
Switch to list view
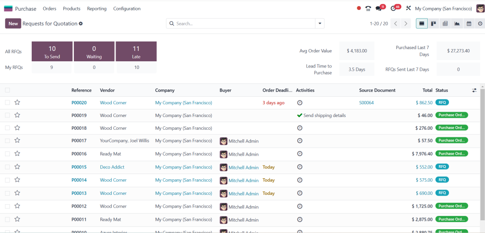click(422, 24)
